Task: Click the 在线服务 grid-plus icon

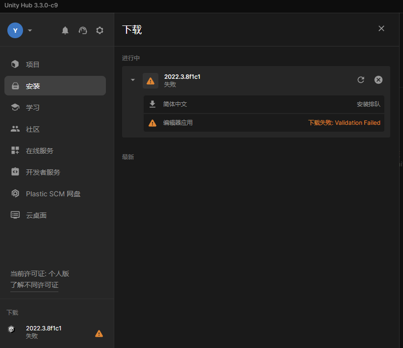Action: (15, 150)
